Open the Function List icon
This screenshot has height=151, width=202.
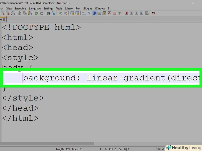pyautogui.click(x=109, y=13)
